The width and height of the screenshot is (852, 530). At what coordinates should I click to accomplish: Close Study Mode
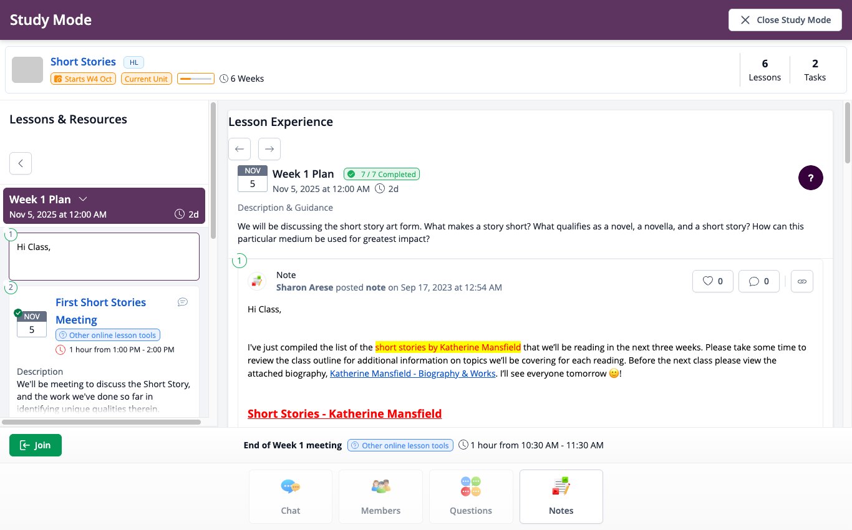tap(785, 20)
